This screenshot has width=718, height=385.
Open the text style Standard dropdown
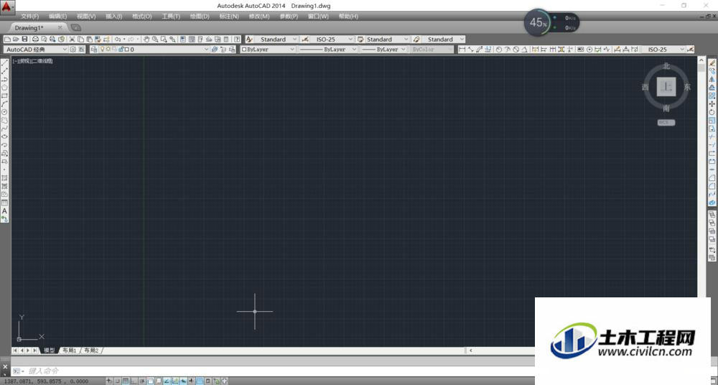(276, 40)
